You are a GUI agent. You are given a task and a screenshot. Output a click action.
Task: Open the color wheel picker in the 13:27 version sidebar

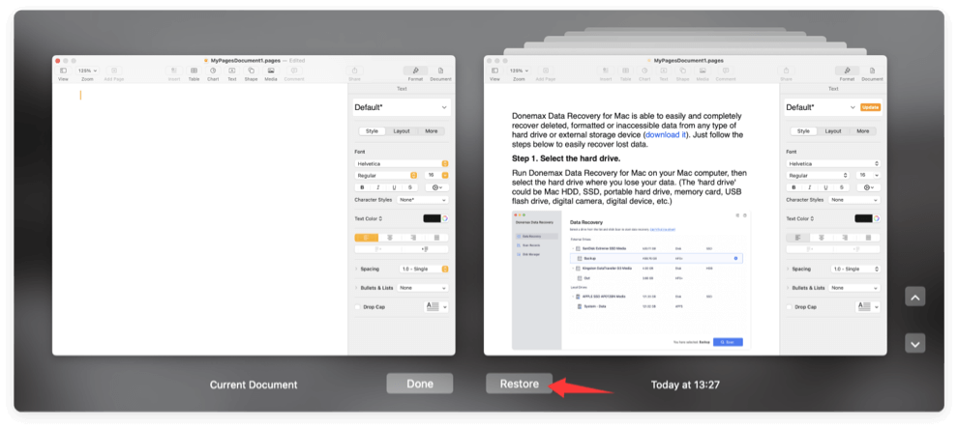pos(877,218)
